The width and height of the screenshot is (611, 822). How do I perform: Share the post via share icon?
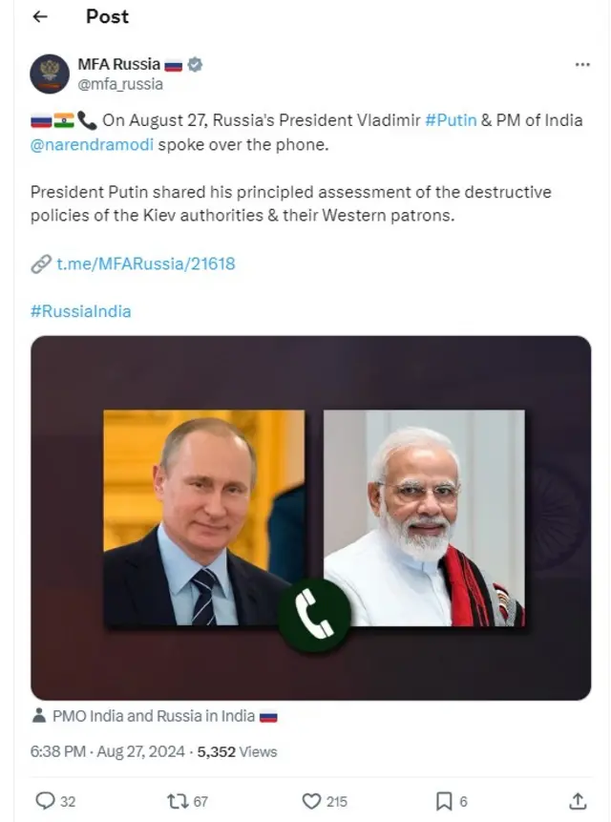pos(578,801)
